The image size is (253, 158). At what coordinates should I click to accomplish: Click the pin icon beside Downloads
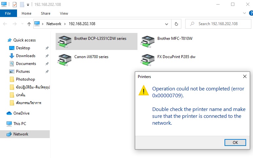[x=47, y=56]
